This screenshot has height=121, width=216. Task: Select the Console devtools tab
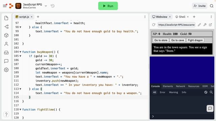point(155,86)
